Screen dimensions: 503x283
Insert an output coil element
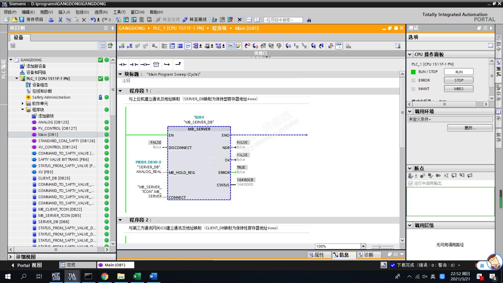point(145,64)
